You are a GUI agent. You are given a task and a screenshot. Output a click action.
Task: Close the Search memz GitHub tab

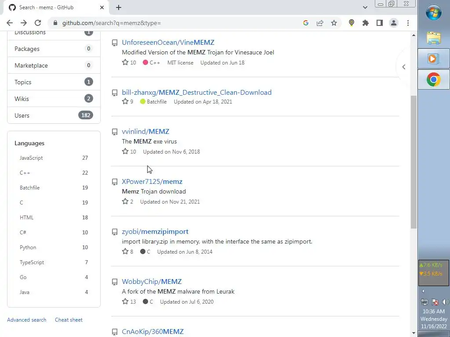click(102, 7)
